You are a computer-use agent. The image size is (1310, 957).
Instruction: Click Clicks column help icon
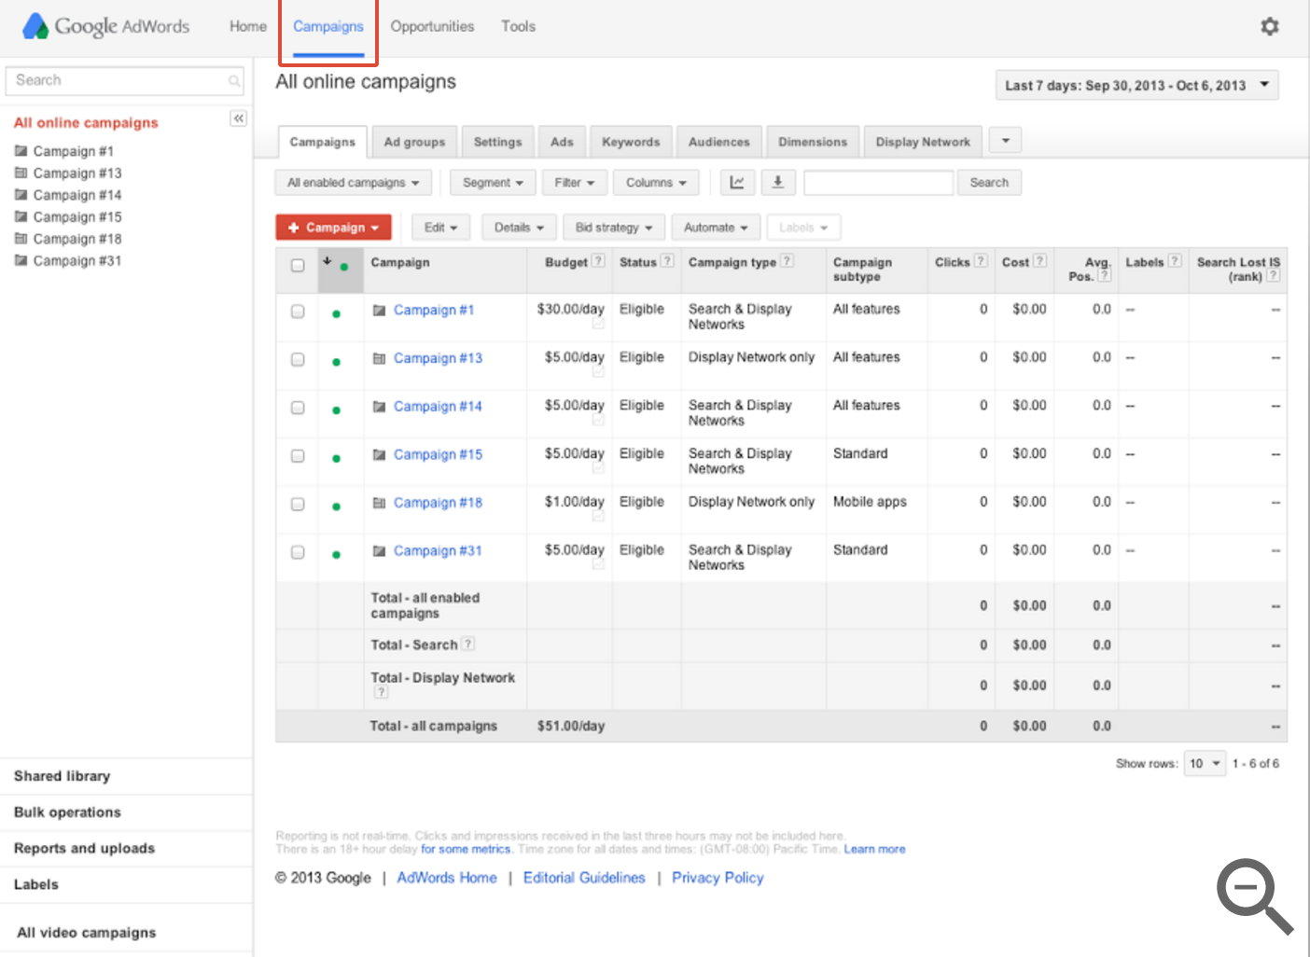coord(981,261)
